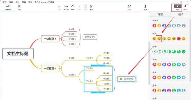Open the 格式 format panel pin icon
The width and height of the screenshot is (191, 100).
click(x=185, y=8)
